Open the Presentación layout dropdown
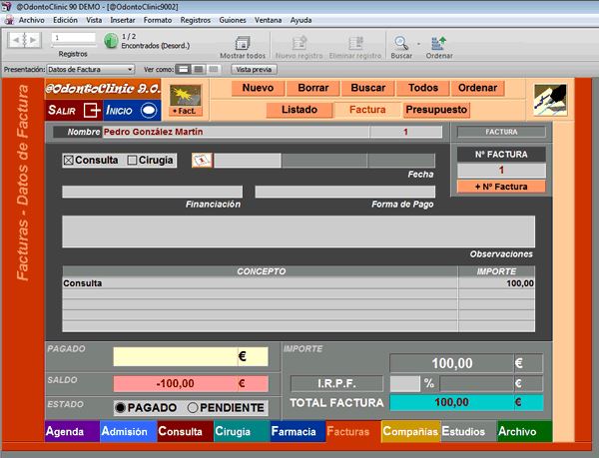599x458 pixels. pyautogui.click(x=90, y=70)
